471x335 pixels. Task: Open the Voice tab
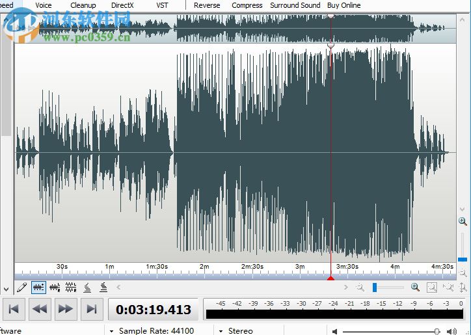[x=43, y=5]
